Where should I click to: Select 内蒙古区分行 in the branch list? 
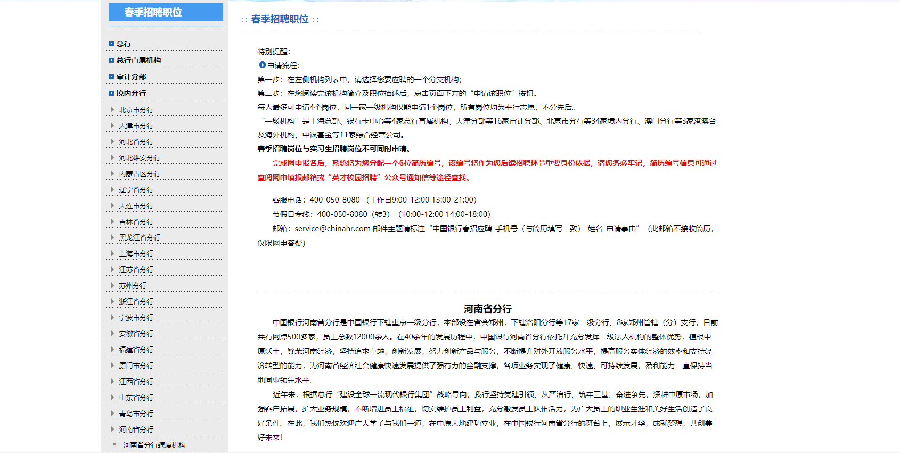click(140, 174)
